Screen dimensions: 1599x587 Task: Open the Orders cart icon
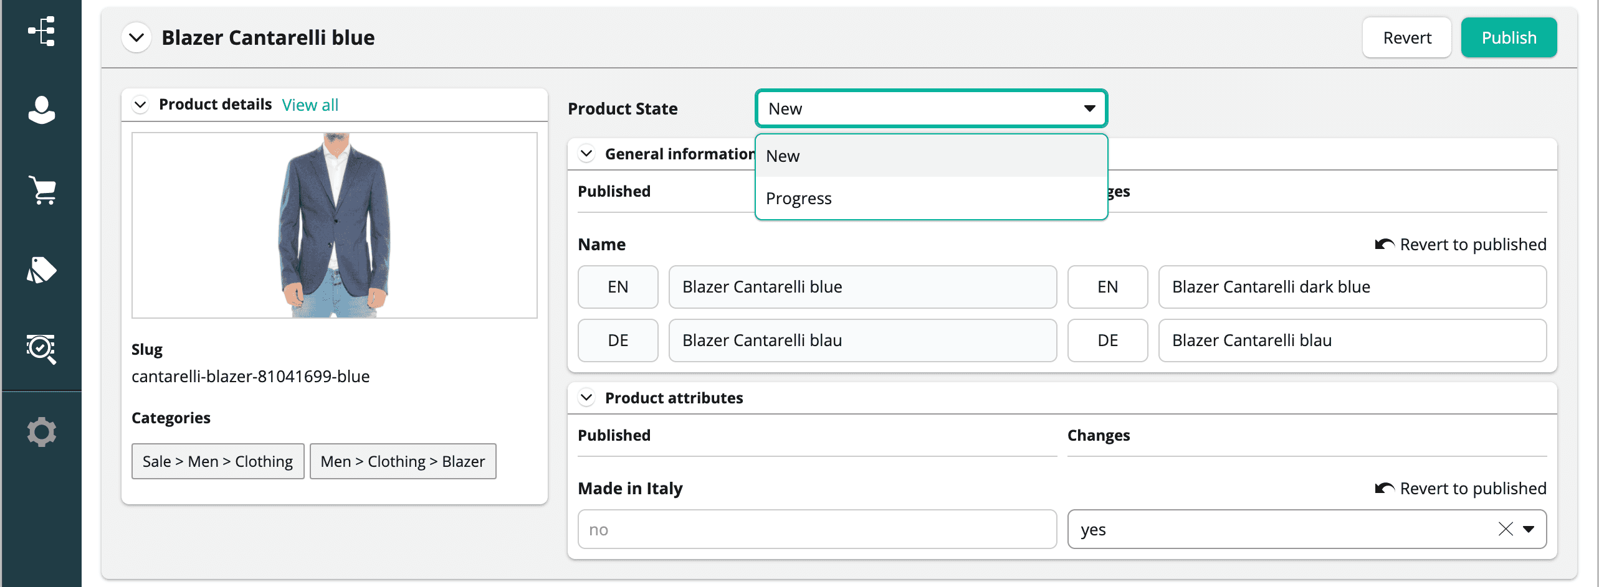tap(41, 190)
